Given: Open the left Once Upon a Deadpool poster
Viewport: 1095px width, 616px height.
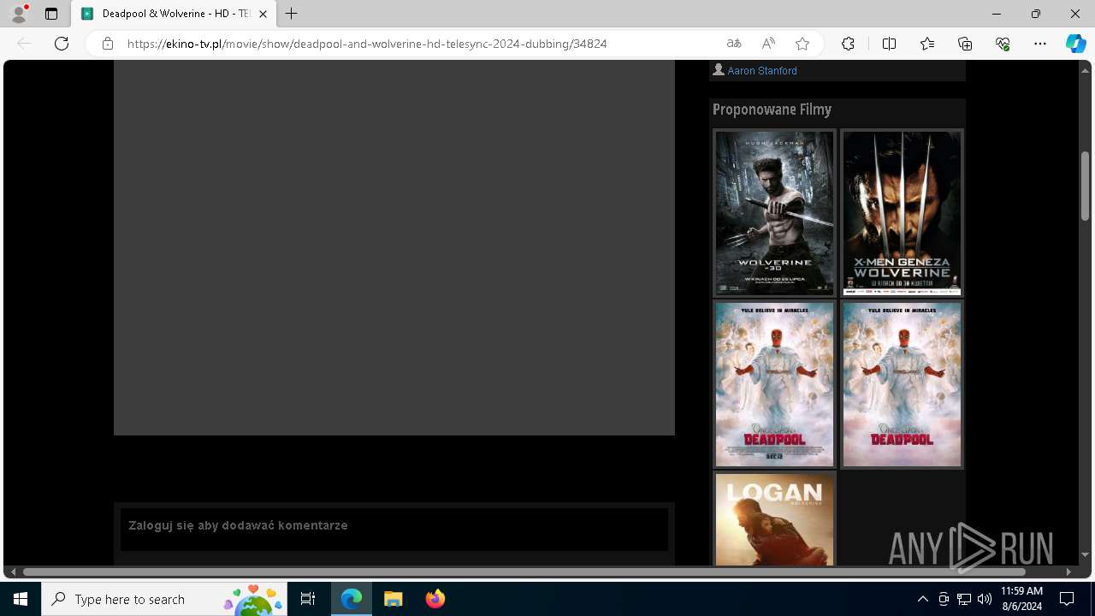Looking at the screenshot, I should (x=774, y=384).
